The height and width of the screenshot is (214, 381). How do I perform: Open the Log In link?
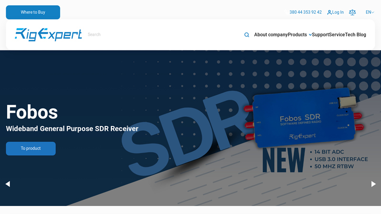(335, 12)
